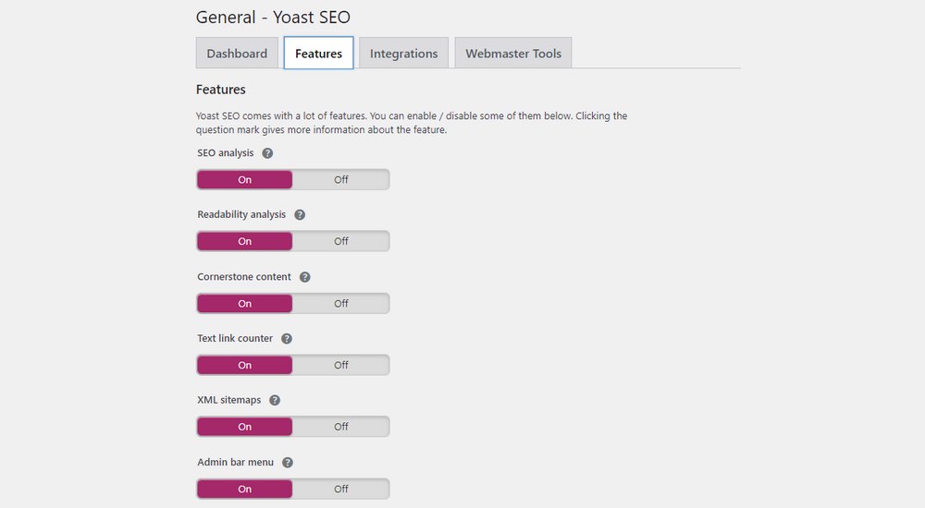
Task: Turn off Readability analysis
Action: coord(340,241)
